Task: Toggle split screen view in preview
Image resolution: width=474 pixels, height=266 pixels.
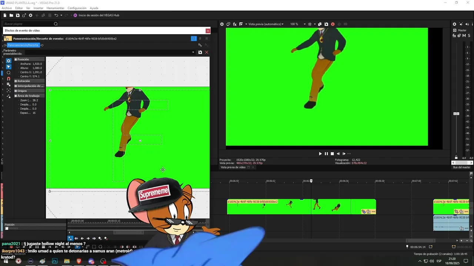Action: [x=241, y=24]
